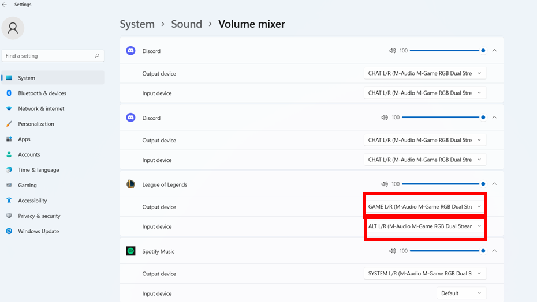Image resolution: width=537 pixels, height=302 pixels.
Task: Open Time & language settings
Action: 53,169
